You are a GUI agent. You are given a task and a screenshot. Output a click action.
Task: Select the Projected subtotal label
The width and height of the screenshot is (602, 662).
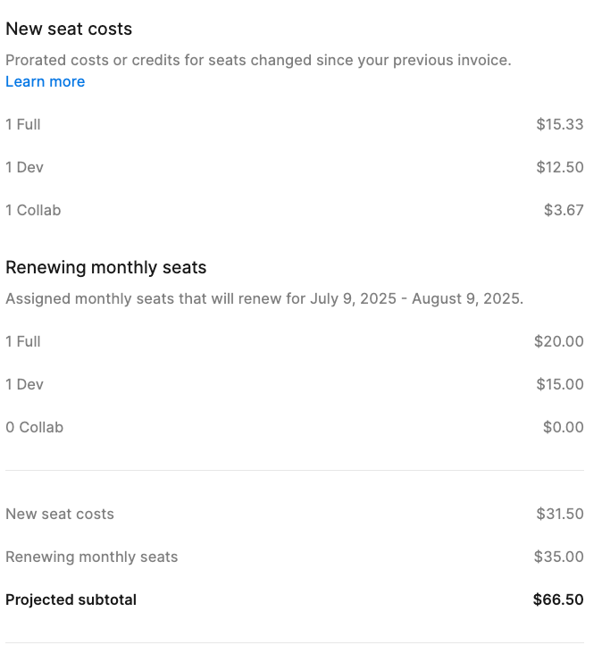(71, 600)
